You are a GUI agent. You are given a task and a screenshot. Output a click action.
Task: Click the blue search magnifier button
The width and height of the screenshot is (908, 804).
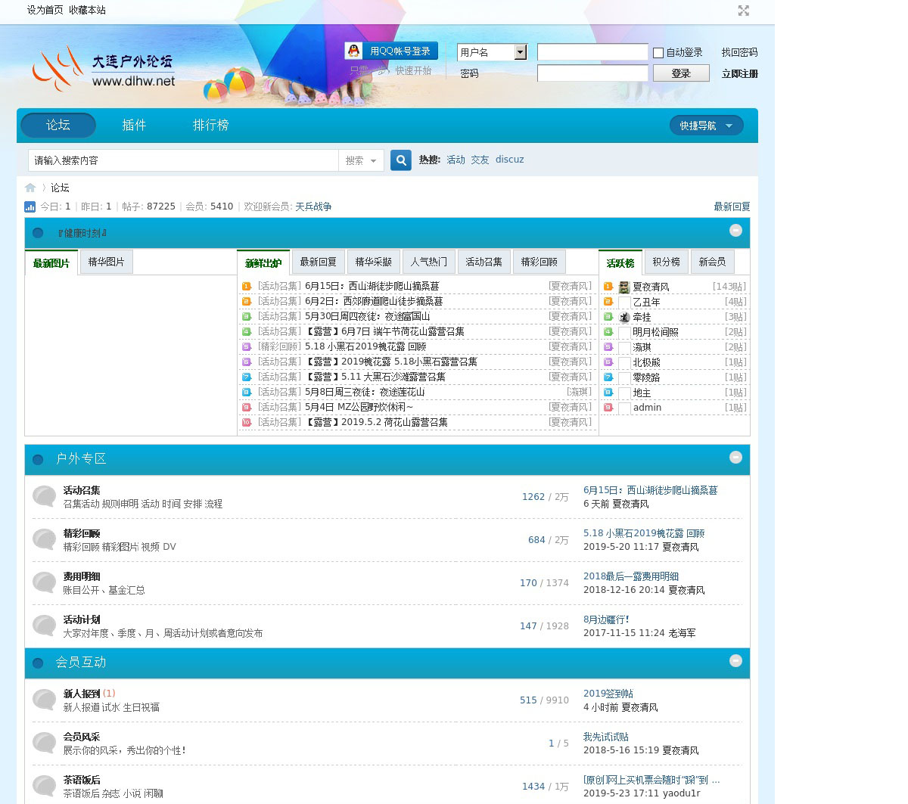[401, 160]
